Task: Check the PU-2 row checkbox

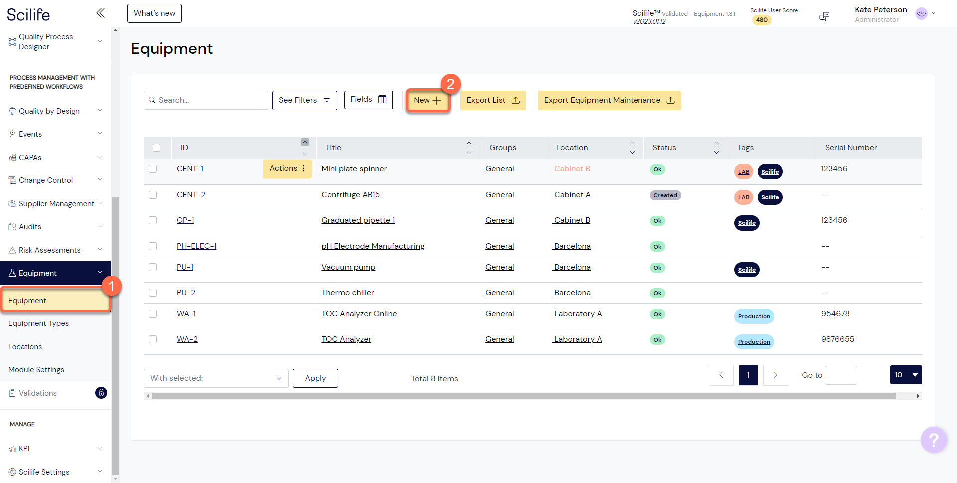Action: (153, 293)
